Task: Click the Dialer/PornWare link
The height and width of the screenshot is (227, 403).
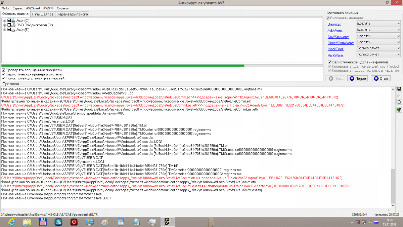Action: pos(341,43)
